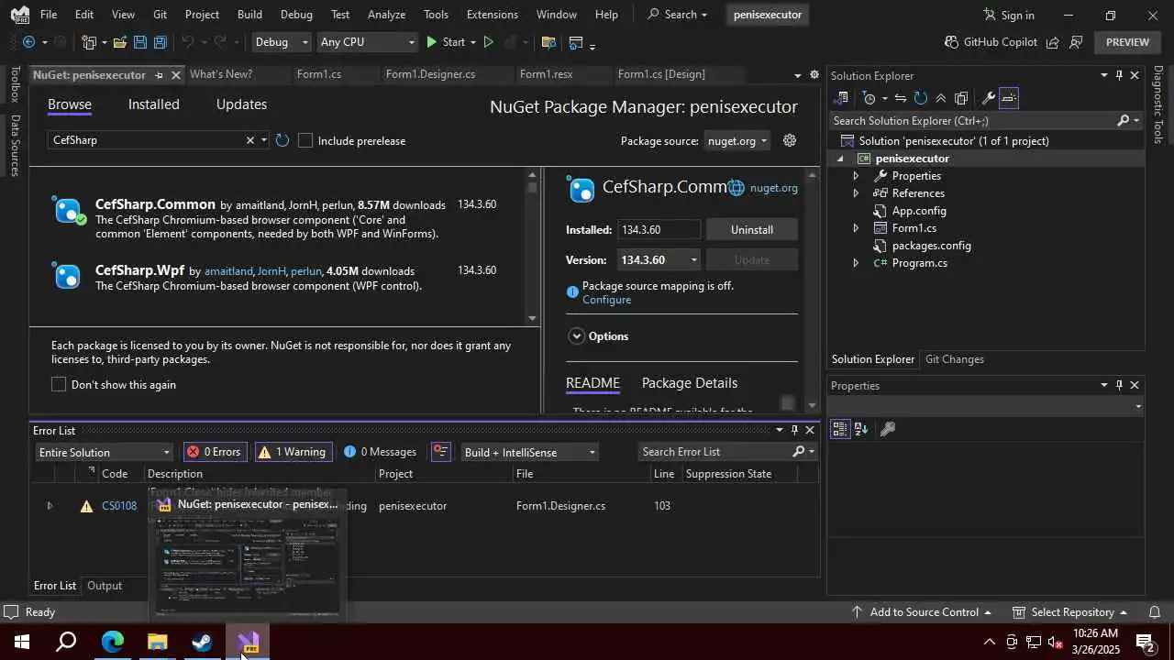The height and width of the screenshot is (660, 1174).
Task: Open the Form1.Designer.cs tab
Action: point(430,74)
